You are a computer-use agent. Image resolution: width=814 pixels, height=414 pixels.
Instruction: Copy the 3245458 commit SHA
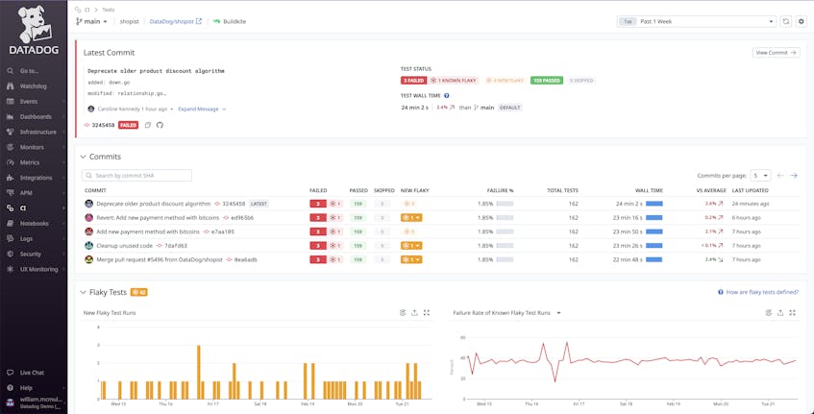pyautogui.click(x=148, y=125)
